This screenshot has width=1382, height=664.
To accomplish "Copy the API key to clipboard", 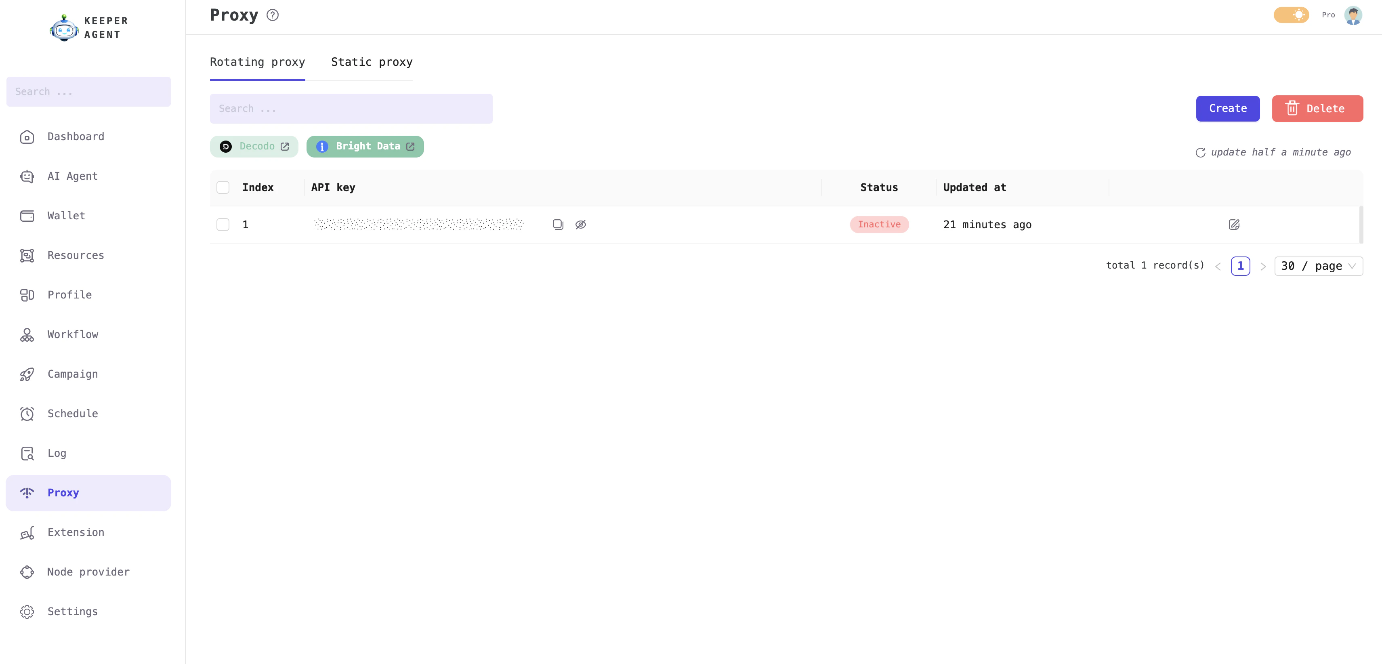I will click(558, 225).
